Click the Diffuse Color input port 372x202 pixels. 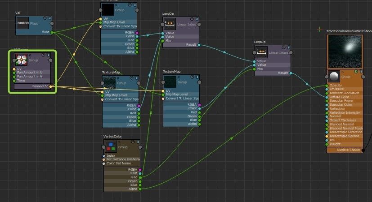tap(327, 97)
